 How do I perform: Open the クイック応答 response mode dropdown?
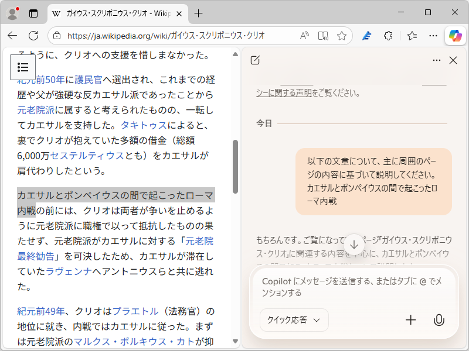pos(294,320)
